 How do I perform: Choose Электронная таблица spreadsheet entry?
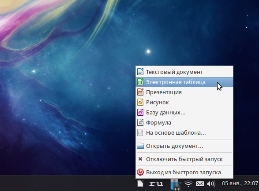coord(184,82)
